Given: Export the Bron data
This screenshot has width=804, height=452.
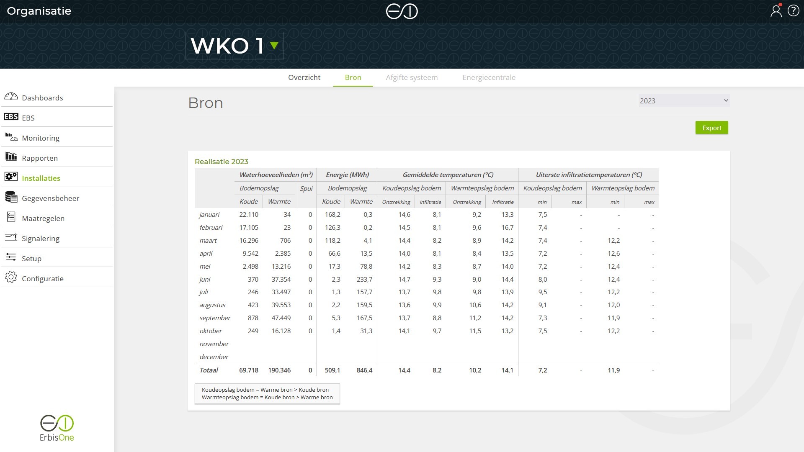Looking at the screenshot, I should 711,128.
